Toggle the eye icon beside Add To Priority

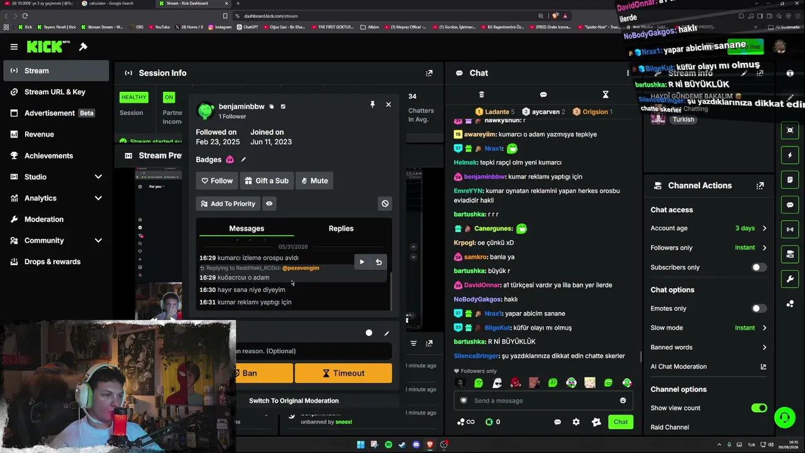[269, 204]
